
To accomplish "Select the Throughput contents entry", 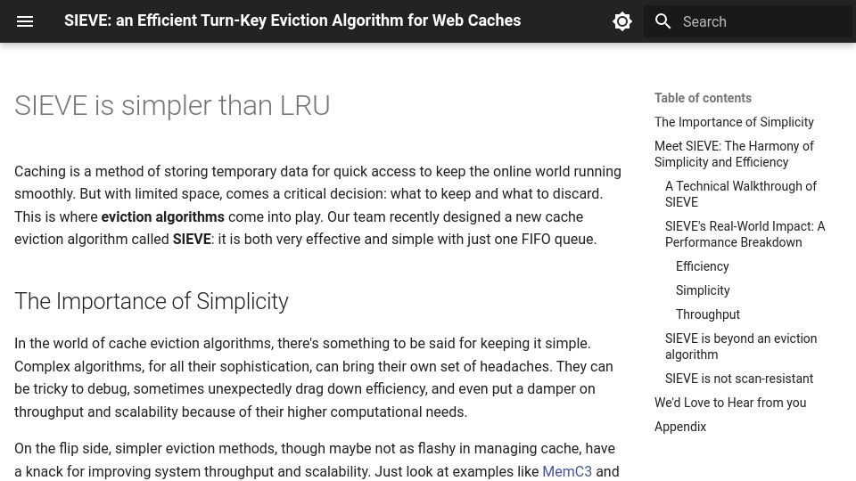I will pos(707,314).
